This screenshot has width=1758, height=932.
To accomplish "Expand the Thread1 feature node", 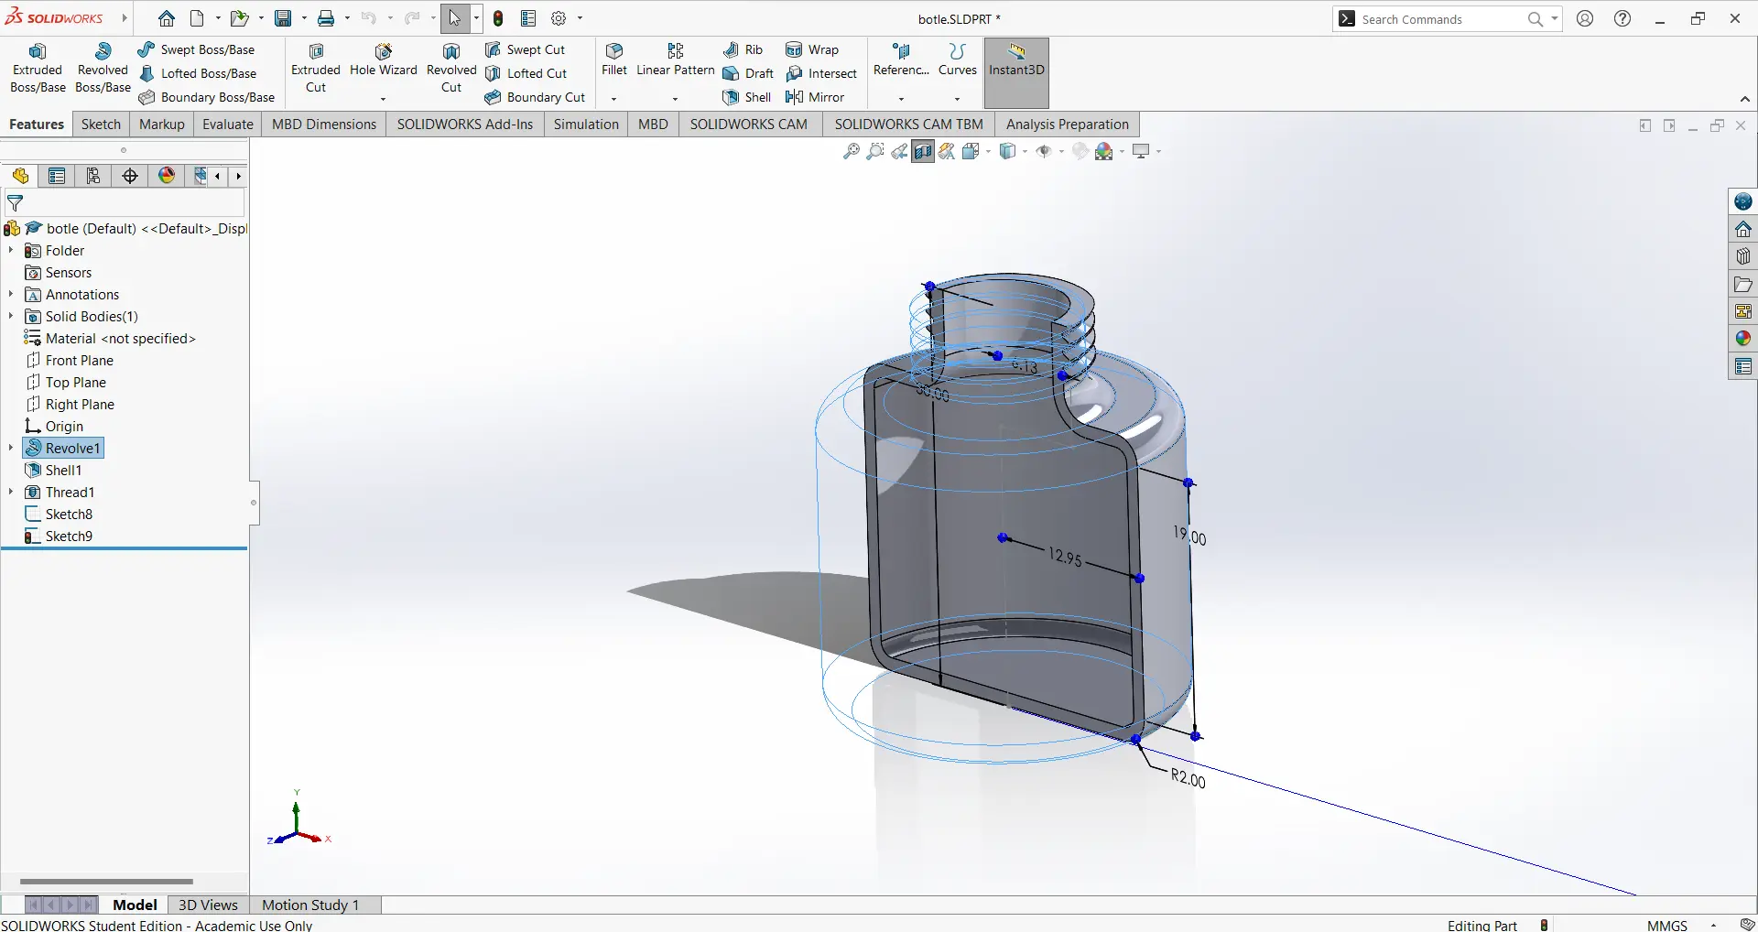I will (11, 492).
